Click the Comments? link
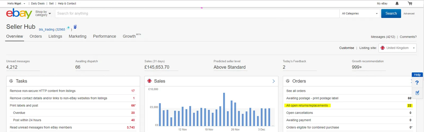 click(x=408, y=37)
